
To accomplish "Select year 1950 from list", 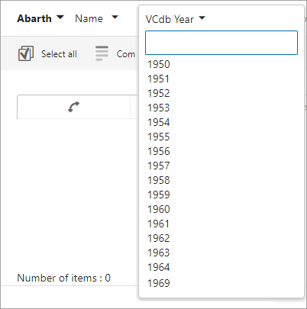I will (x=159, y=64).
